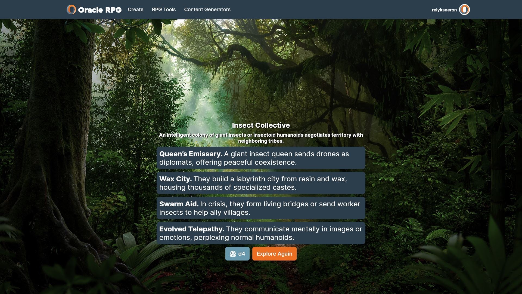Click the dice icon on d4 button
Image resolution: width=522 pixels, height=294 pixels.
[233, 254]
